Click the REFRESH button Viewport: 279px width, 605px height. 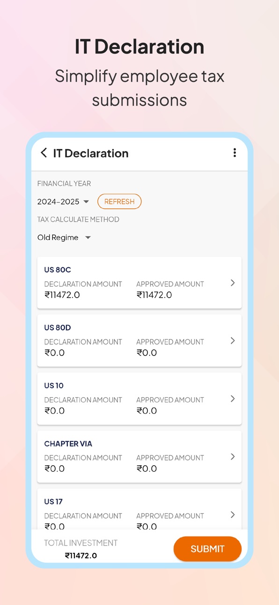coord(119,202)
